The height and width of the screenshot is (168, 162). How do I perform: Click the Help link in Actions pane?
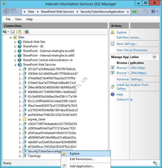(x=120, y=95)
